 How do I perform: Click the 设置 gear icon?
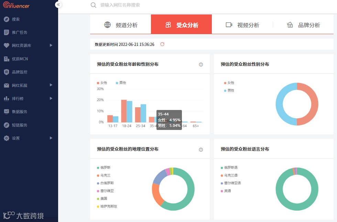click(7, 138)
